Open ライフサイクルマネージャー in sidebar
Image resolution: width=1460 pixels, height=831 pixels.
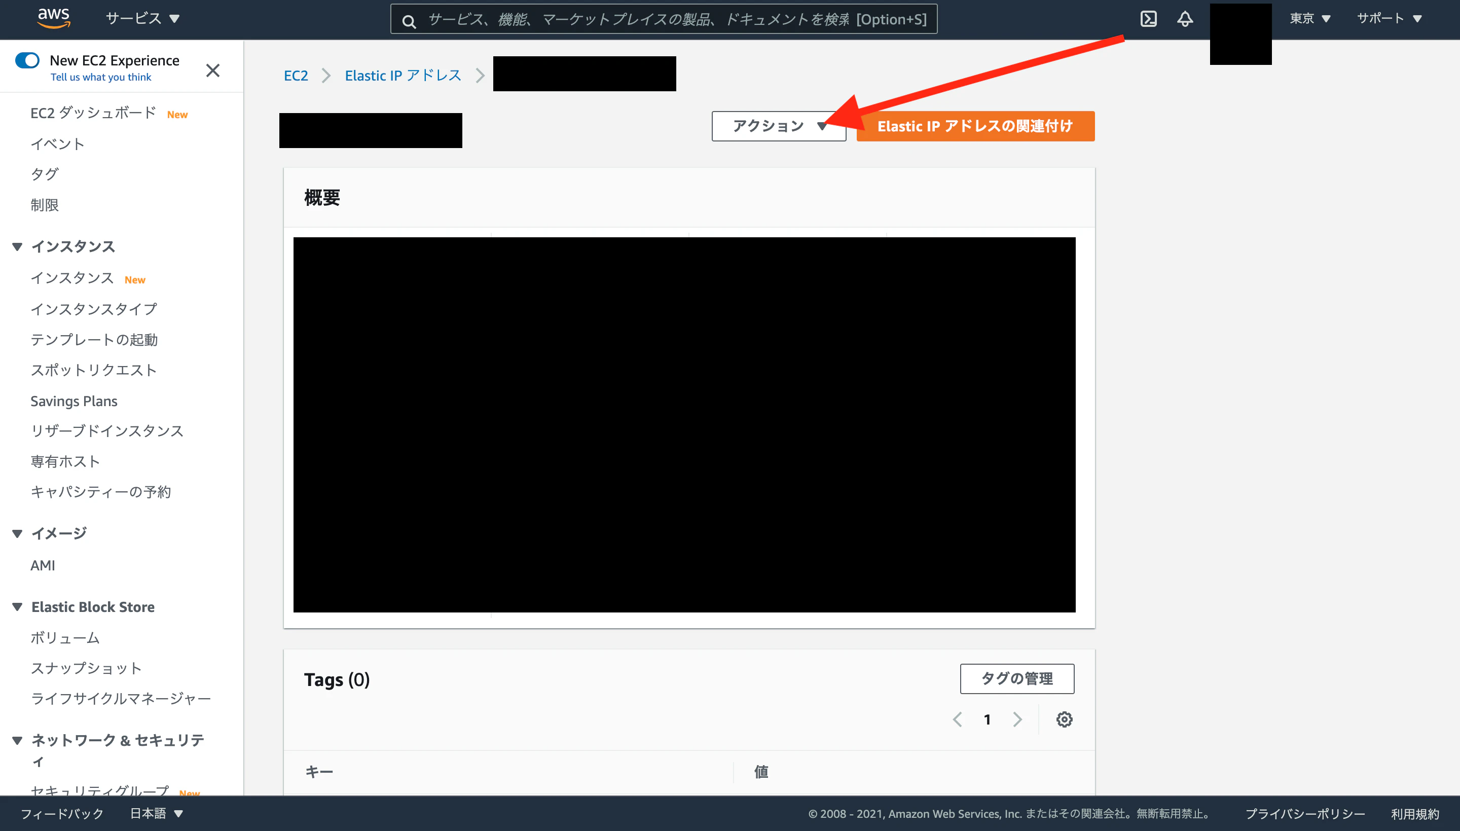pyautogui.click(x=121, y=699)
